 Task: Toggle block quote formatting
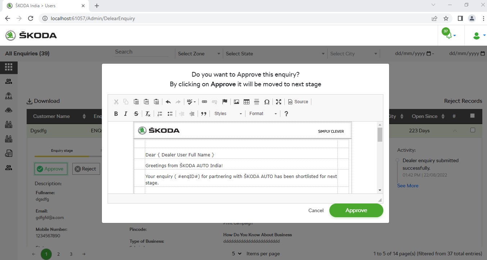[x=204, y=114]
